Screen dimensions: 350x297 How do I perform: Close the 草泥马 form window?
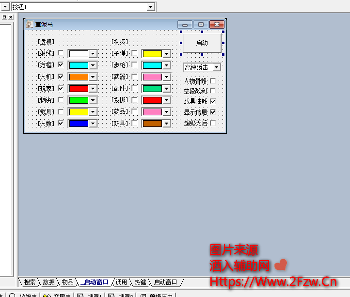point(217,24)
